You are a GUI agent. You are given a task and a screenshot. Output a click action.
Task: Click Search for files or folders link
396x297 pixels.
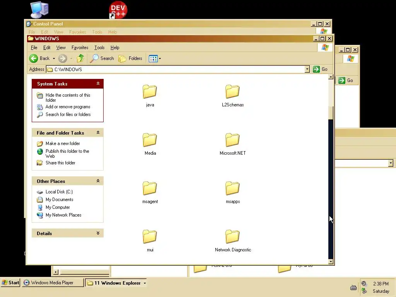[x=68, y=114]
